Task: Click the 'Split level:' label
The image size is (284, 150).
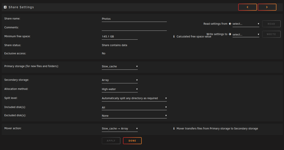Action: click(x=11, y=98)
